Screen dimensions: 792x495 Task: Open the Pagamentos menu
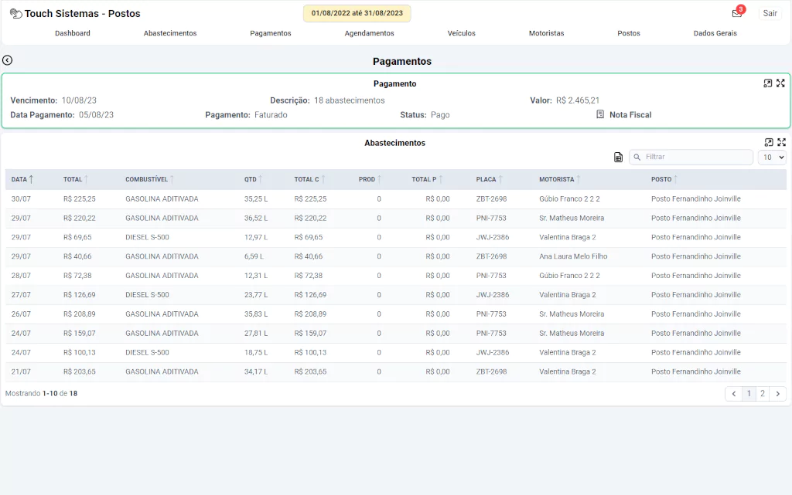point(271,33)
